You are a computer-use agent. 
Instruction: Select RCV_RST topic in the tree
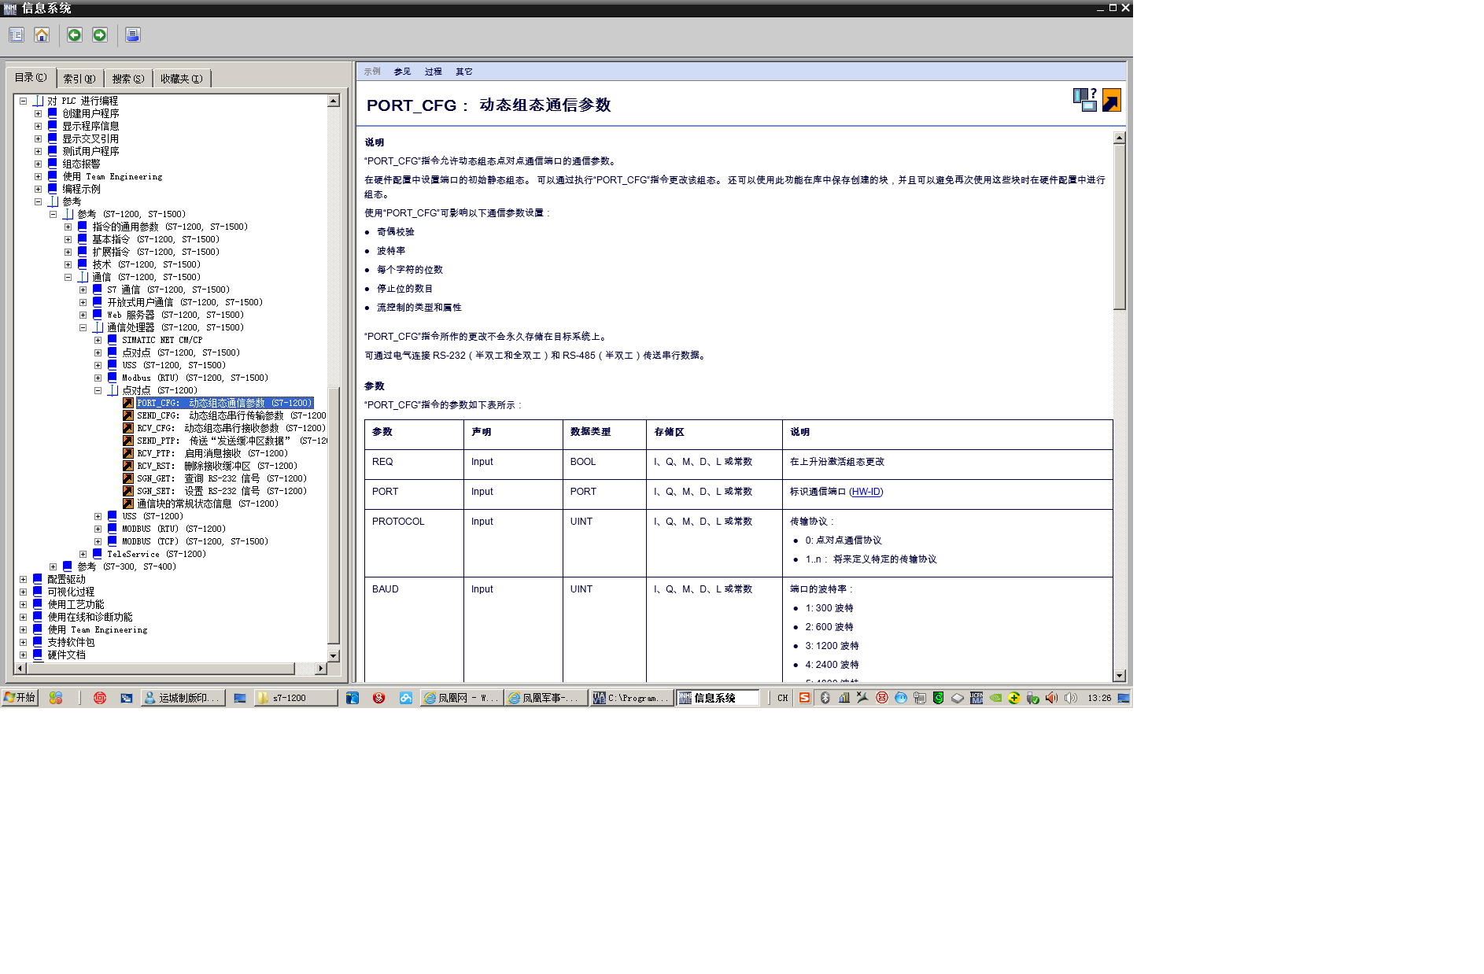tap(217, 466)
